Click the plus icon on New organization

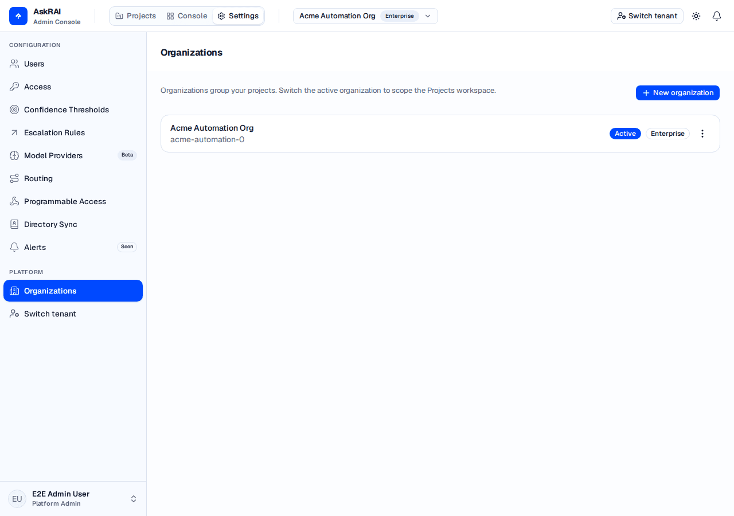point(646,93)
